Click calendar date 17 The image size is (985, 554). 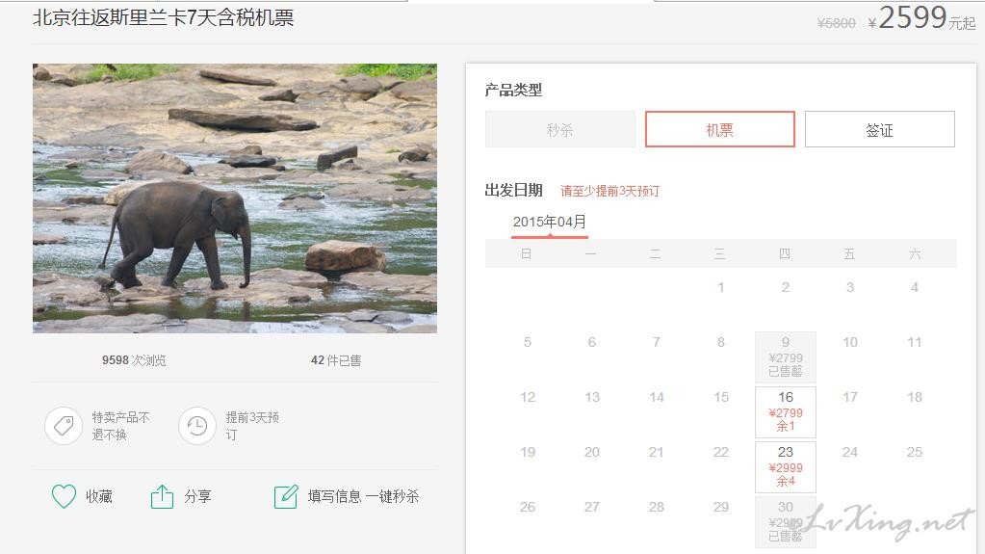[x=850, y=397]
